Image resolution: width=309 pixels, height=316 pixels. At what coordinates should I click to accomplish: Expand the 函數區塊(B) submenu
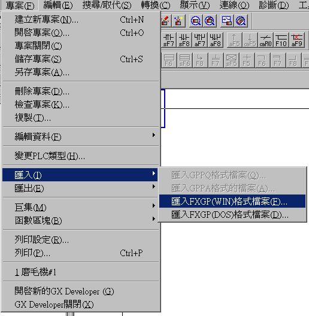(x=81, y=220)
